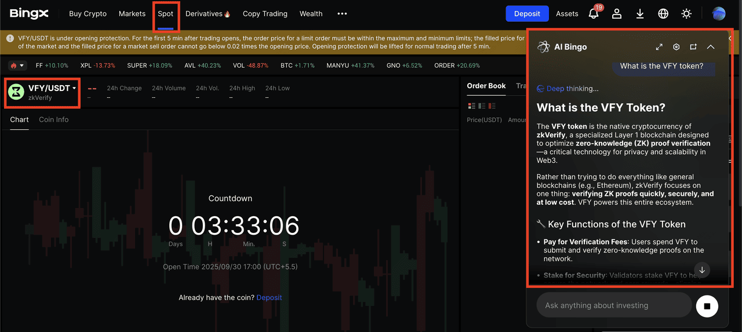Open the notifications bell
Viewport: 742px width, 332px height.
click(x=594, y=14)
